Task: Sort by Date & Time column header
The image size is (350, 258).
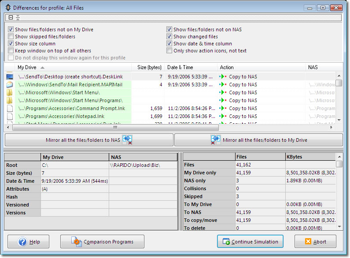Action: tap(191, 67)
